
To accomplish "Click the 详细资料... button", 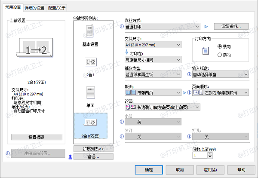I will pos(231,26).
